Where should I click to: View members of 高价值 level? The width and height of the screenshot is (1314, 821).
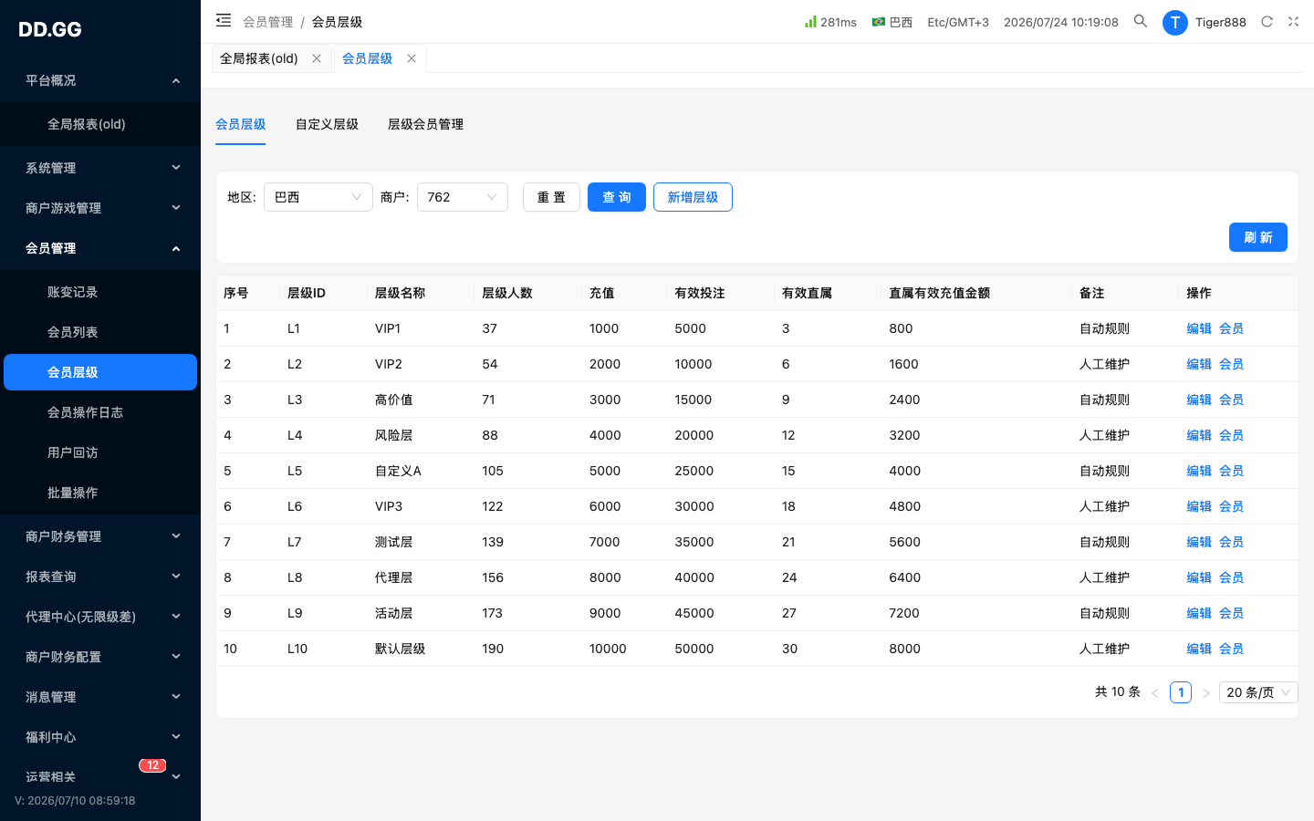point(1232,400)
